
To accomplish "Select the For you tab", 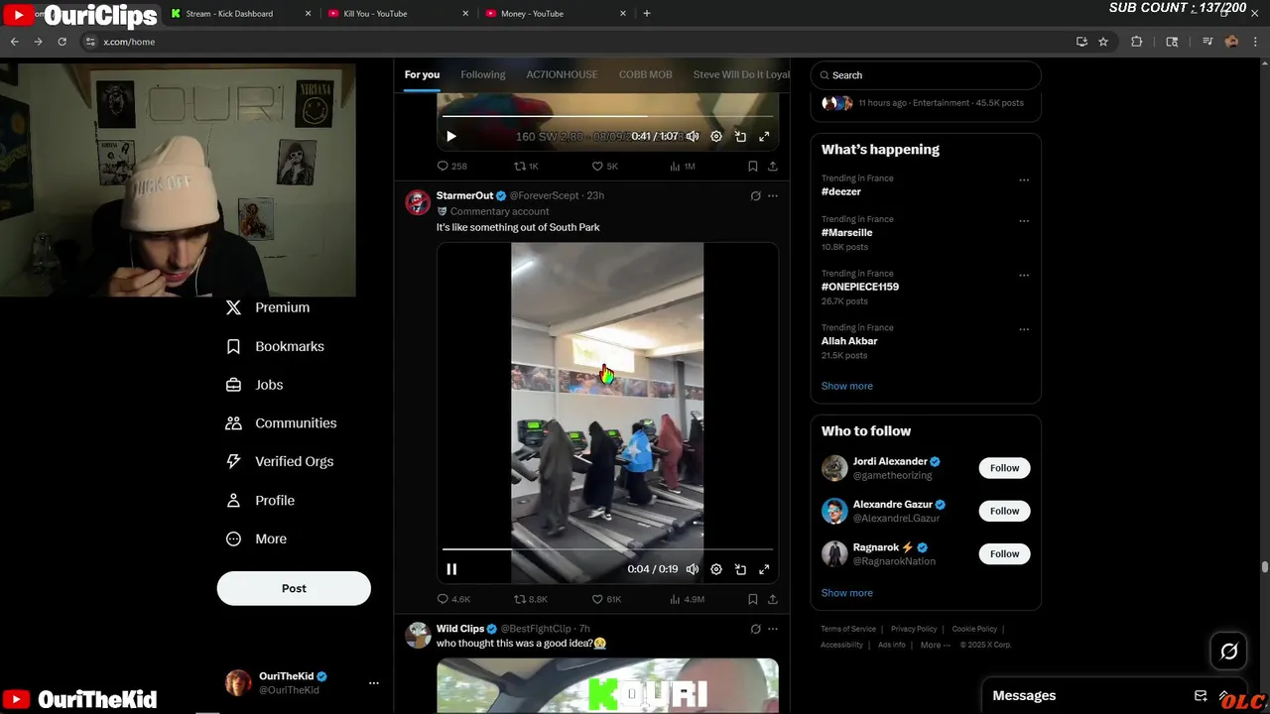I will point(422,74).
